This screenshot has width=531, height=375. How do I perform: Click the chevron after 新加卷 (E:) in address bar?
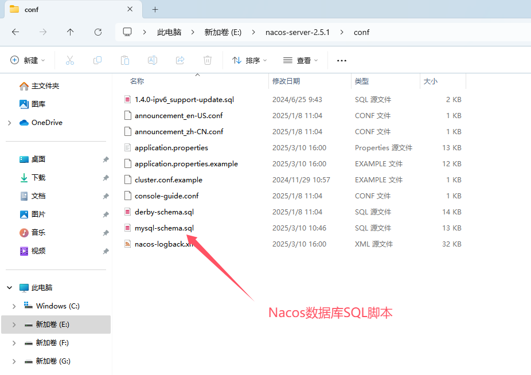click(x=253, y=32)
